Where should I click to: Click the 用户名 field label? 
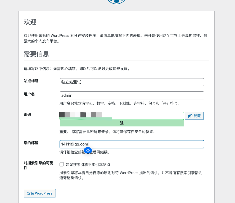pos(29,94)
